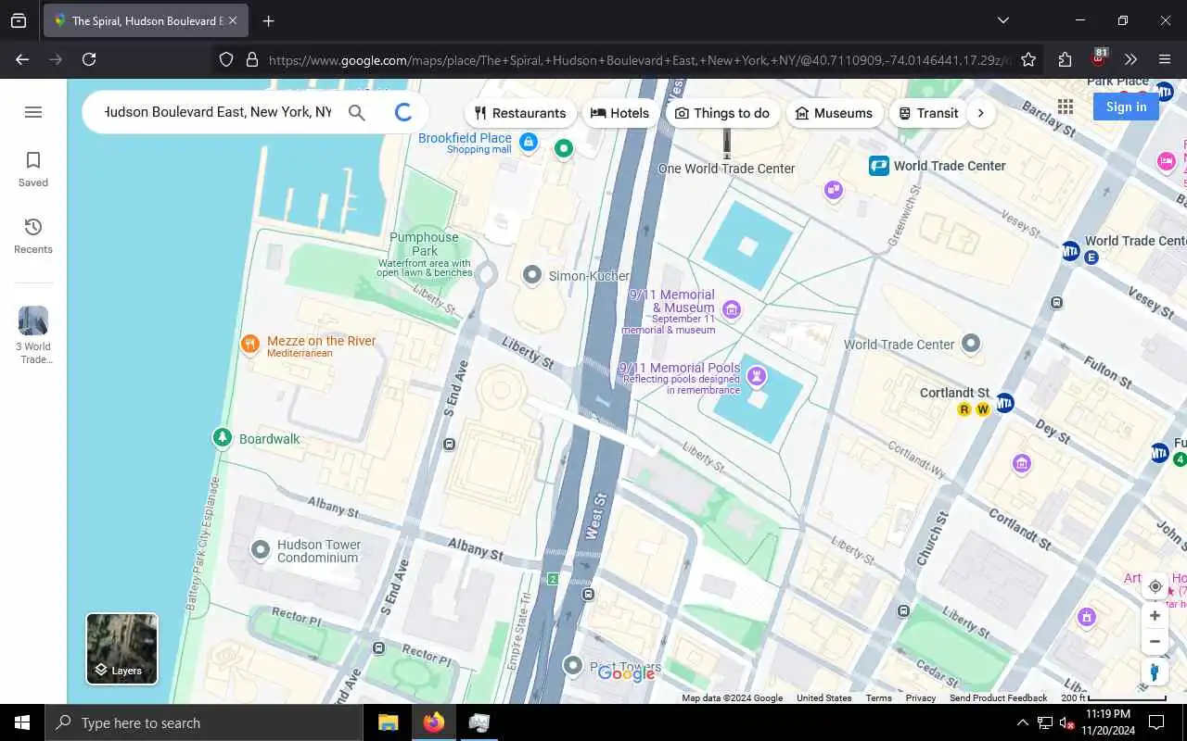Zoom in on the map
Screen dimensions: 1187x741
pos(1155,616)
